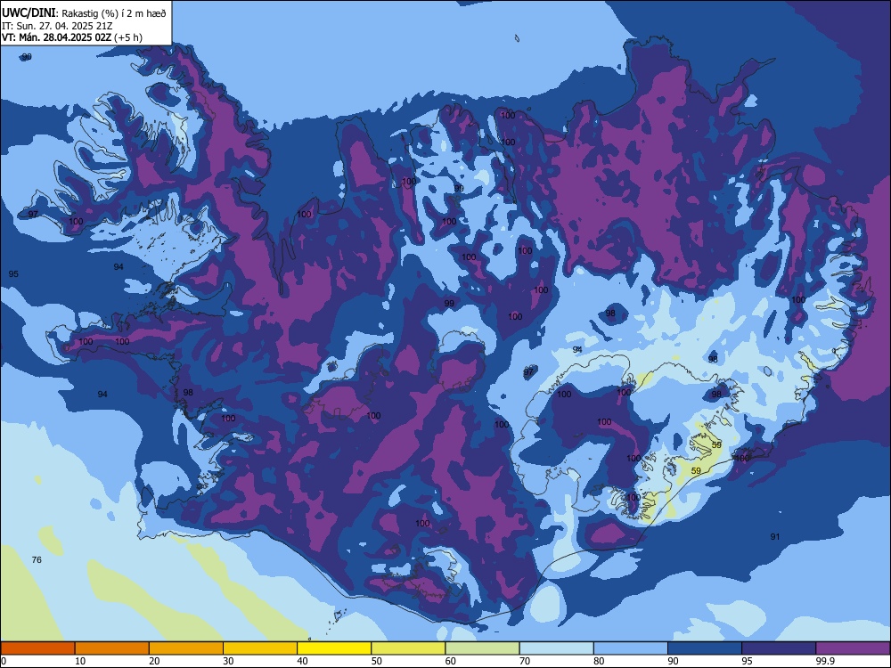Screen dimensions: 891x668
Task: Click the '0' legend tick label
Action: [x=4, y=661]
